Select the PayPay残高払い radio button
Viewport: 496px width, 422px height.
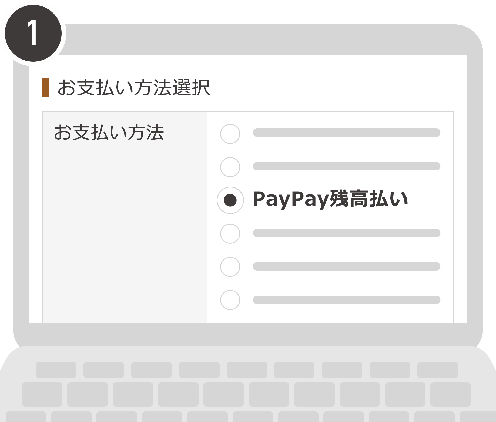click(230, 200)
